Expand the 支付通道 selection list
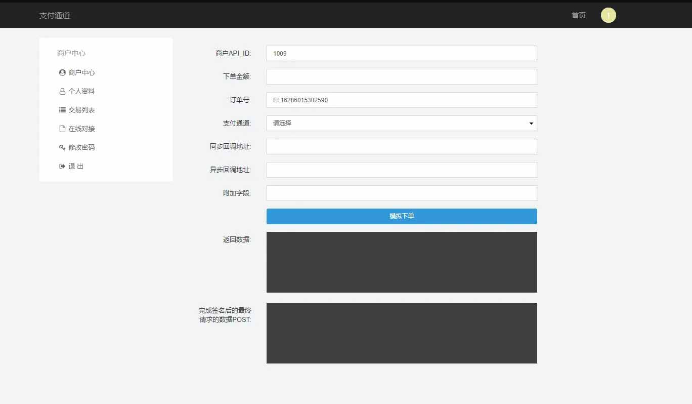 [401, 123]
